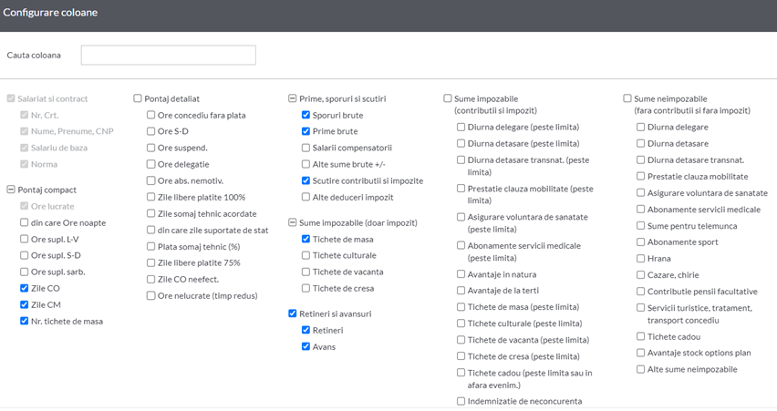Collapse the Pontaj compact group
777x411 pixels.
click(x=11, y=190)
